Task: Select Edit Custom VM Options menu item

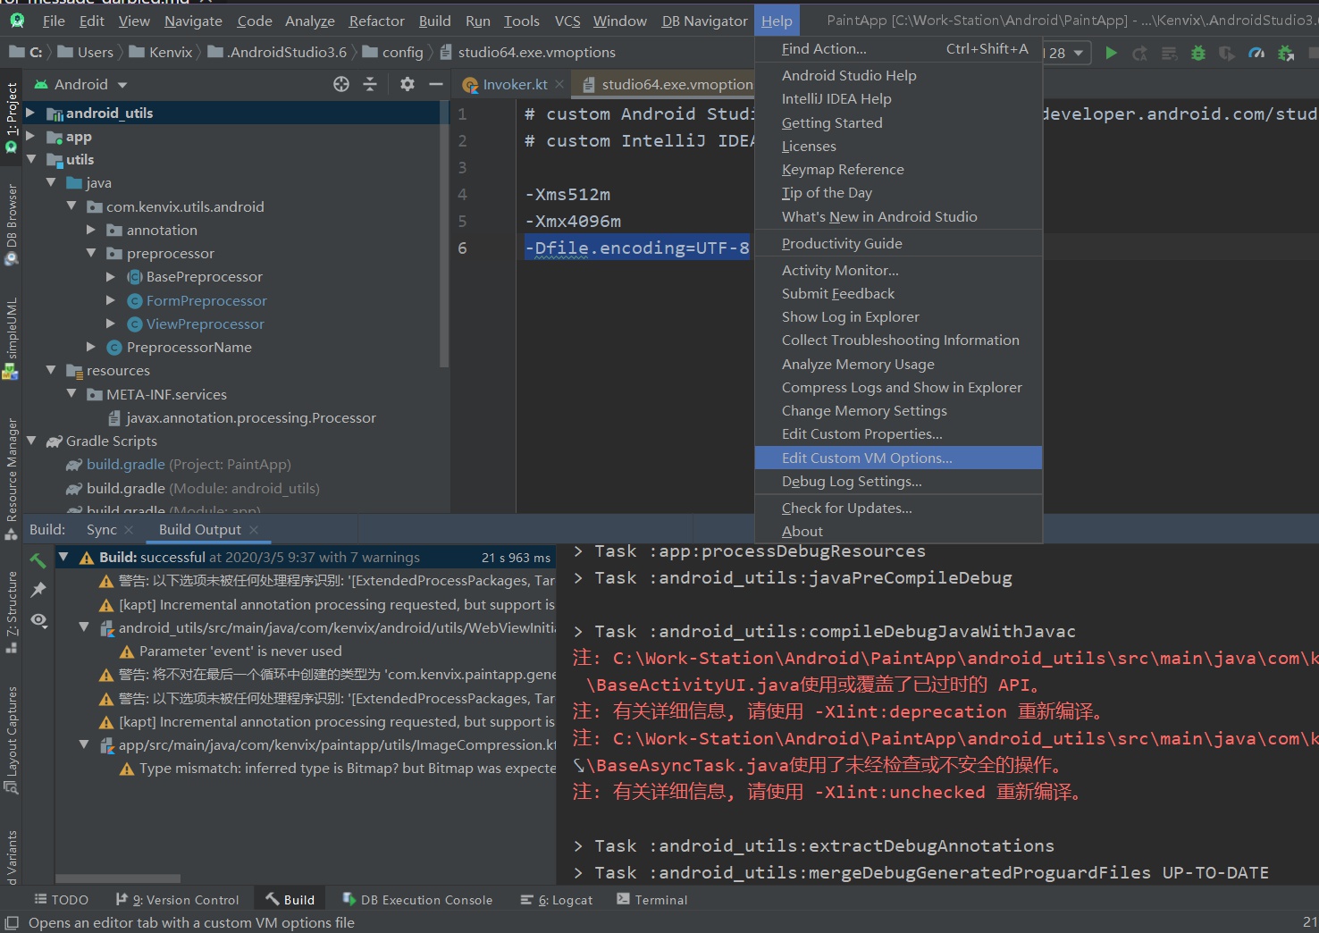Action: tap(866, 458)
